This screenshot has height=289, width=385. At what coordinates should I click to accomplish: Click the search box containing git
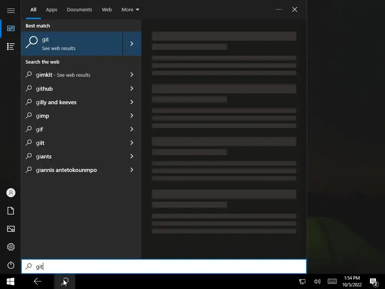(x=164, y=266)
